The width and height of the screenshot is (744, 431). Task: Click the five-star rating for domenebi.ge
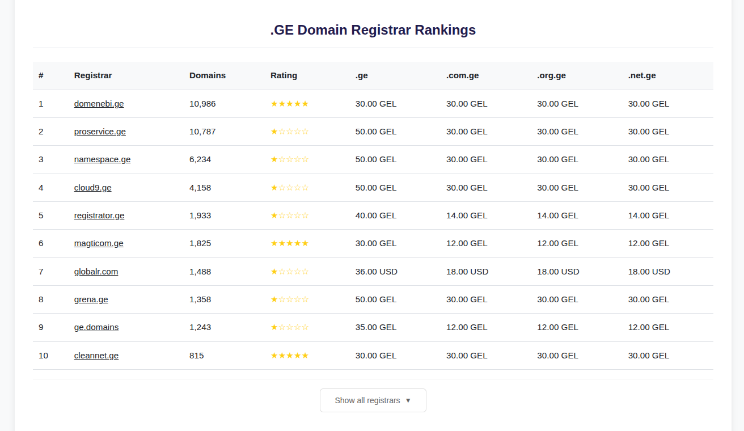(x=290, y=104)
